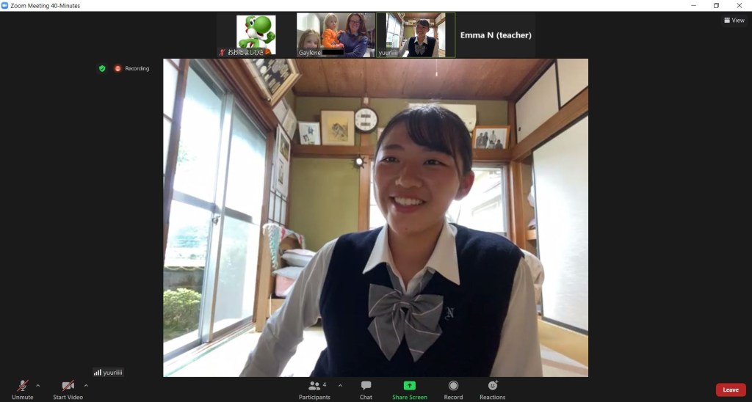Screen dimensions: 752x402
Task: Select the yuuriiii video thumbnail
Action: [416, 34]
